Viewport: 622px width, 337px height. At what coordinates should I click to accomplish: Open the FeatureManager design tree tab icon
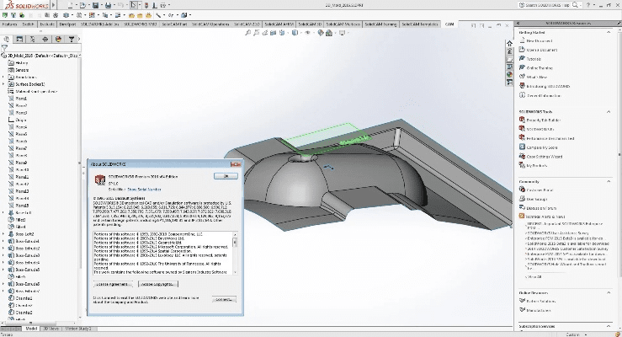(x=6, y=39)
